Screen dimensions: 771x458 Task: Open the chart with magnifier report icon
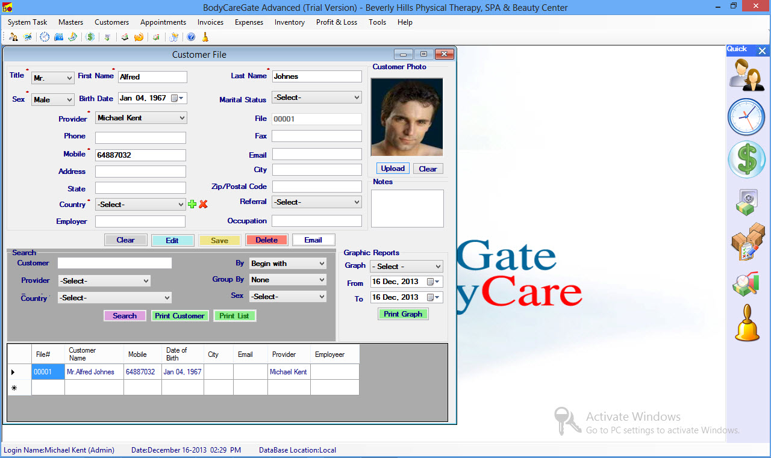tap(746, 284)
